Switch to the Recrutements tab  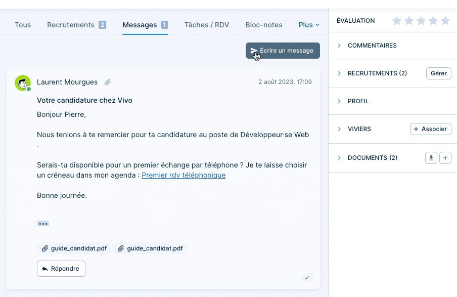(71, 24)
